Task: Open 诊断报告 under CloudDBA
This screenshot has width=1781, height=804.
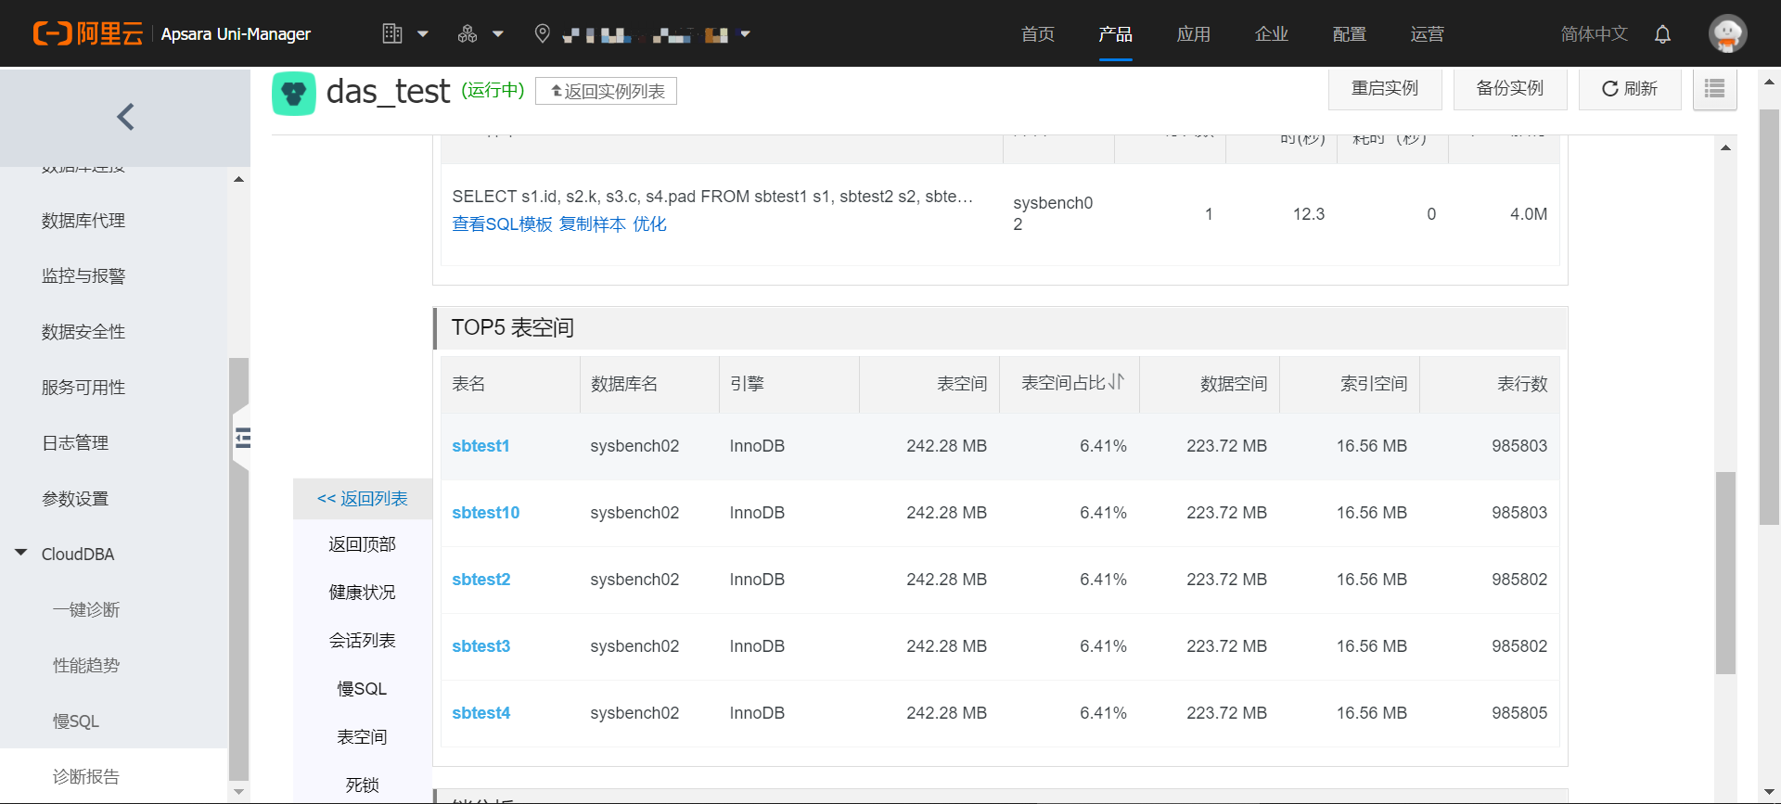Action: [86, 777]
